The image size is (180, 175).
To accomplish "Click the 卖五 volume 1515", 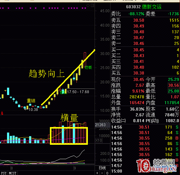I will [x=174, y=20].
